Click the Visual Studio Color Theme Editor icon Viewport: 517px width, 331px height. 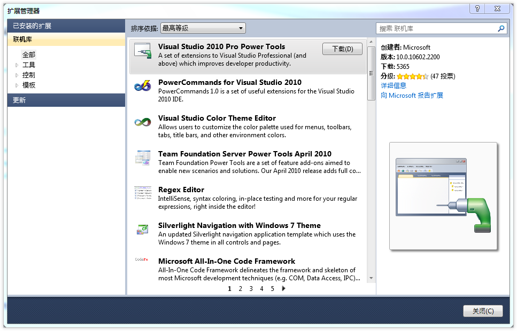pos(143,122)
